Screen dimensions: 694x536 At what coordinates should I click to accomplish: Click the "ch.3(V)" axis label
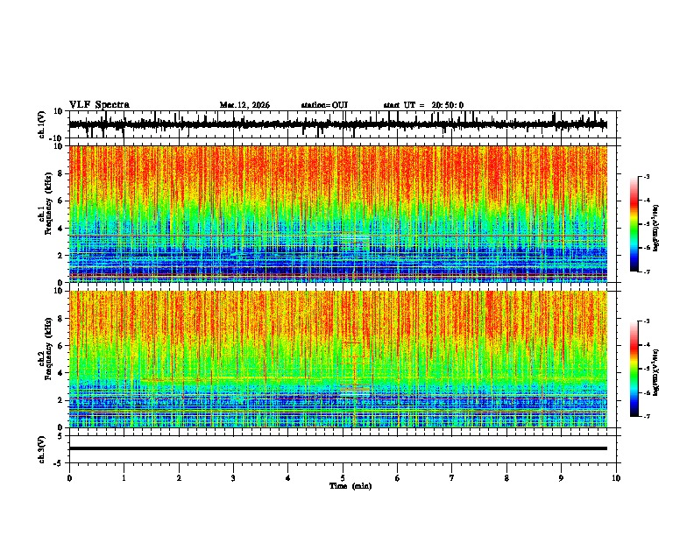[42, 449]
